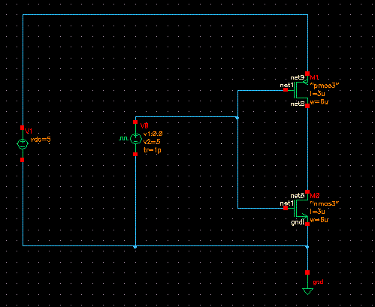Select the V0 instance name label
375x307 pixels.
tap(144, 125)
